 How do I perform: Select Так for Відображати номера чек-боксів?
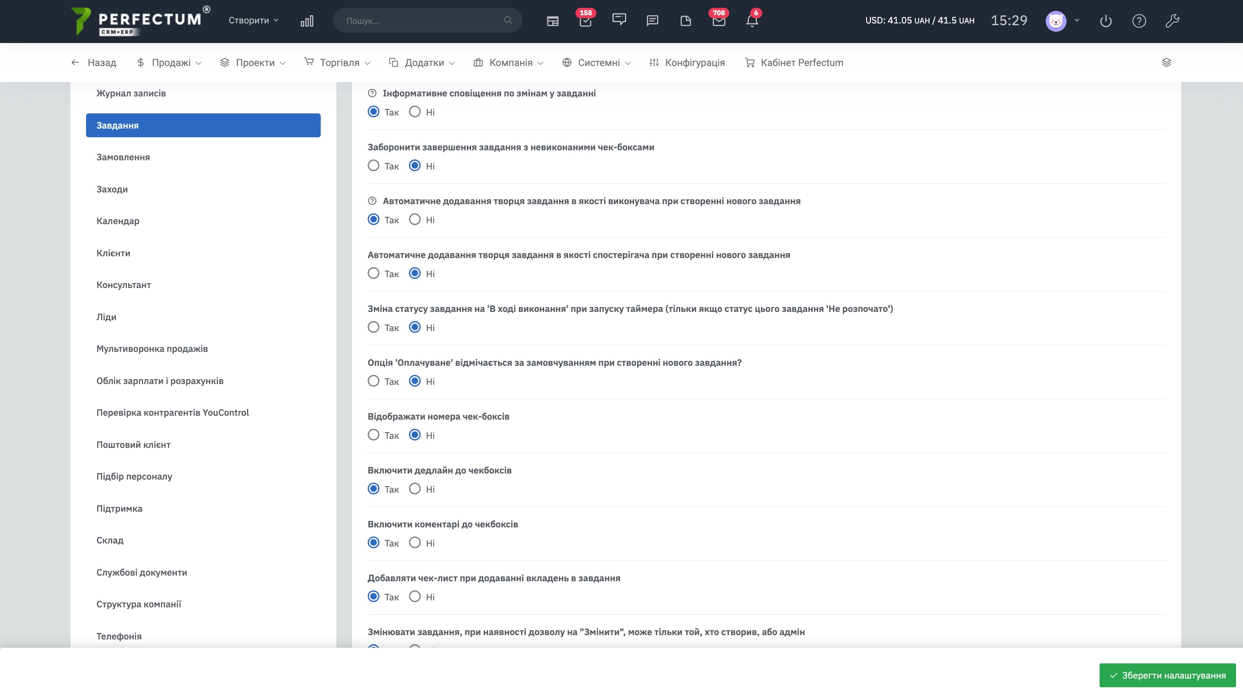coord(373,435)
